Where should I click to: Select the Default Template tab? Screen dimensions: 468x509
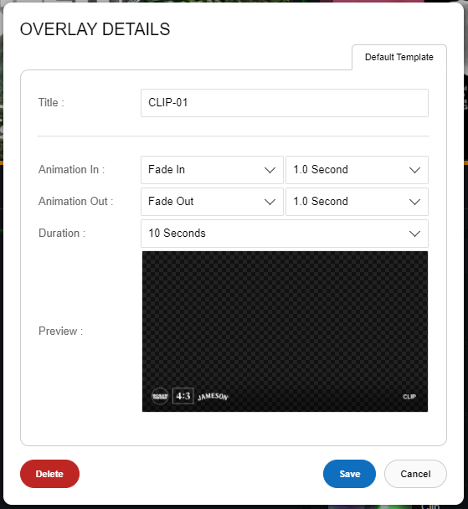pyautogui.click(x=399, y=57)
